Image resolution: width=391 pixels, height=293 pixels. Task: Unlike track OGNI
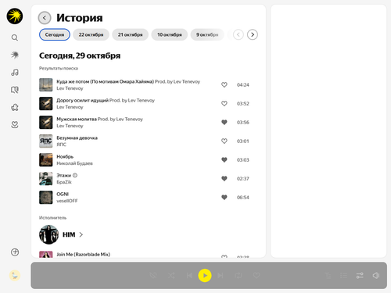pyautogui.click(x=224, y=197)
